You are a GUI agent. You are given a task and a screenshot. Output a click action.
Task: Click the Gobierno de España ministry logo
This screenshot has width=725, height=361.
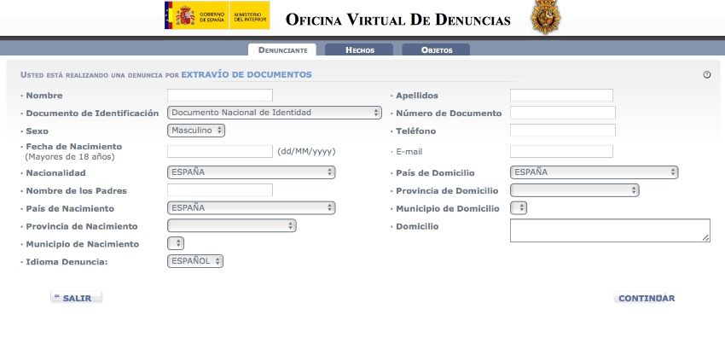pos(217,15)
